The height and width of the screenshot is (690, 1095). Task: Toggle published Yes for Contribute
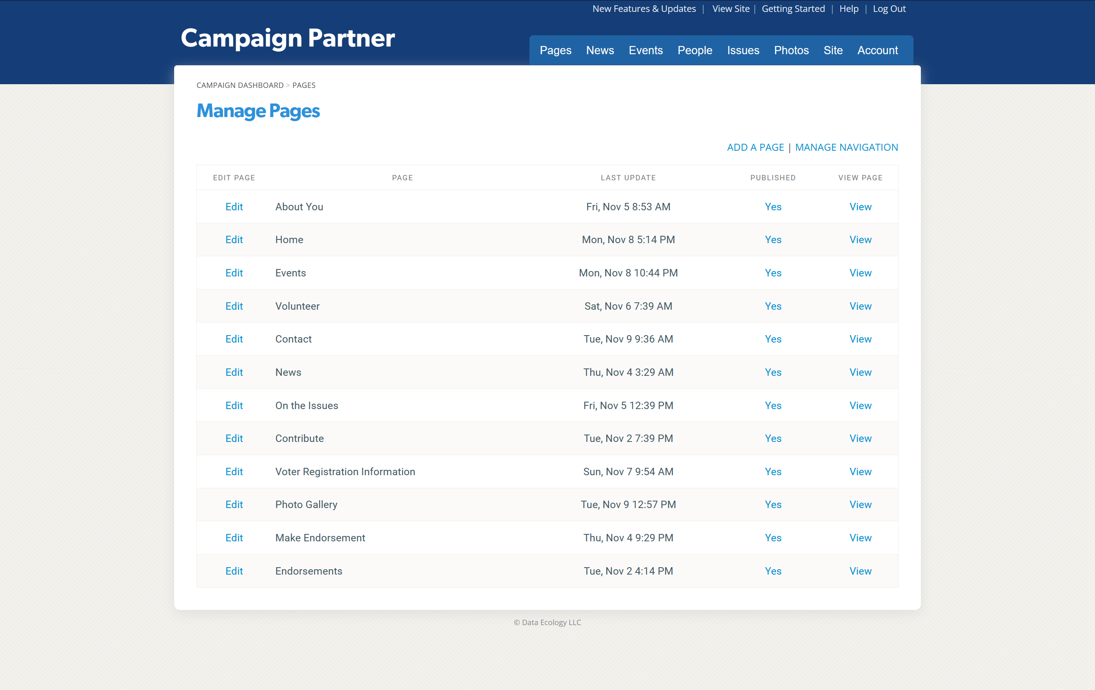pos(773,439)
